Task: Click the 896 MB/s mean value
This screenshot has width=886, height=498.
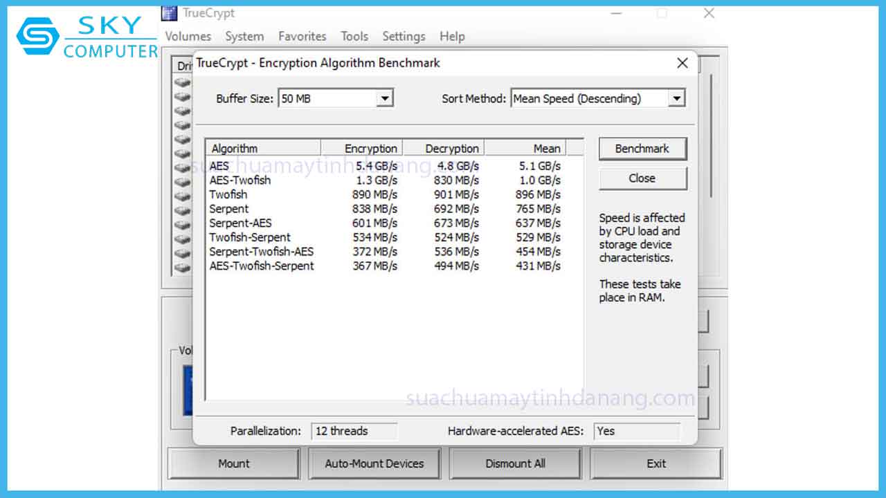Action: 539,194
